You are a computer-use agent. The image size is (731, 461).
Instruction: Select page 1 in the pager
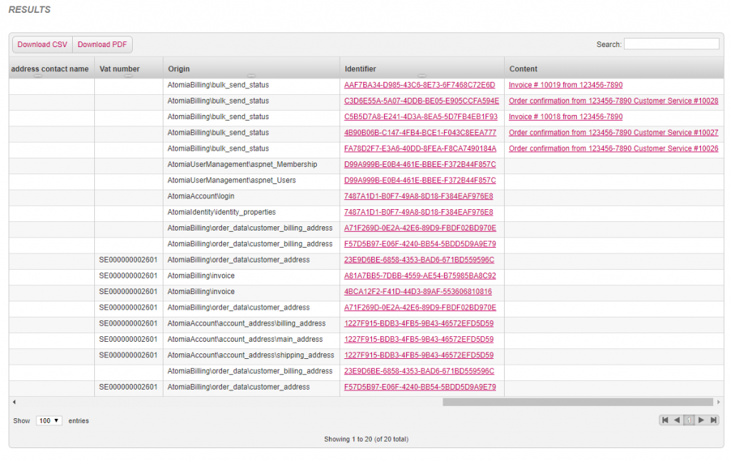click(689, 420)
